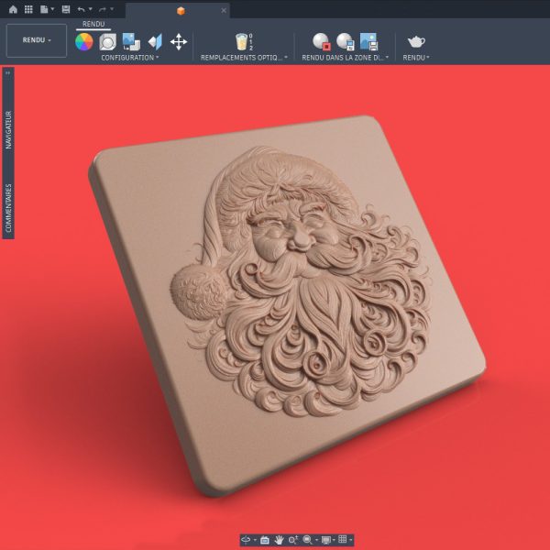Viewport: 550px width, 550px height.
Task: Go to the Home icon
Action: [x=13, y=9]
